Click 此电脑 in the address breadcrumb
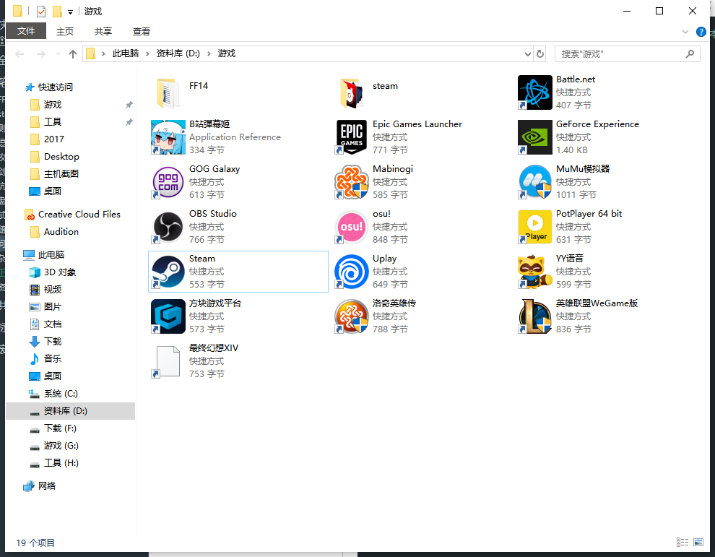Viewport: 715px width, 557px height. [x=126, y=53]
